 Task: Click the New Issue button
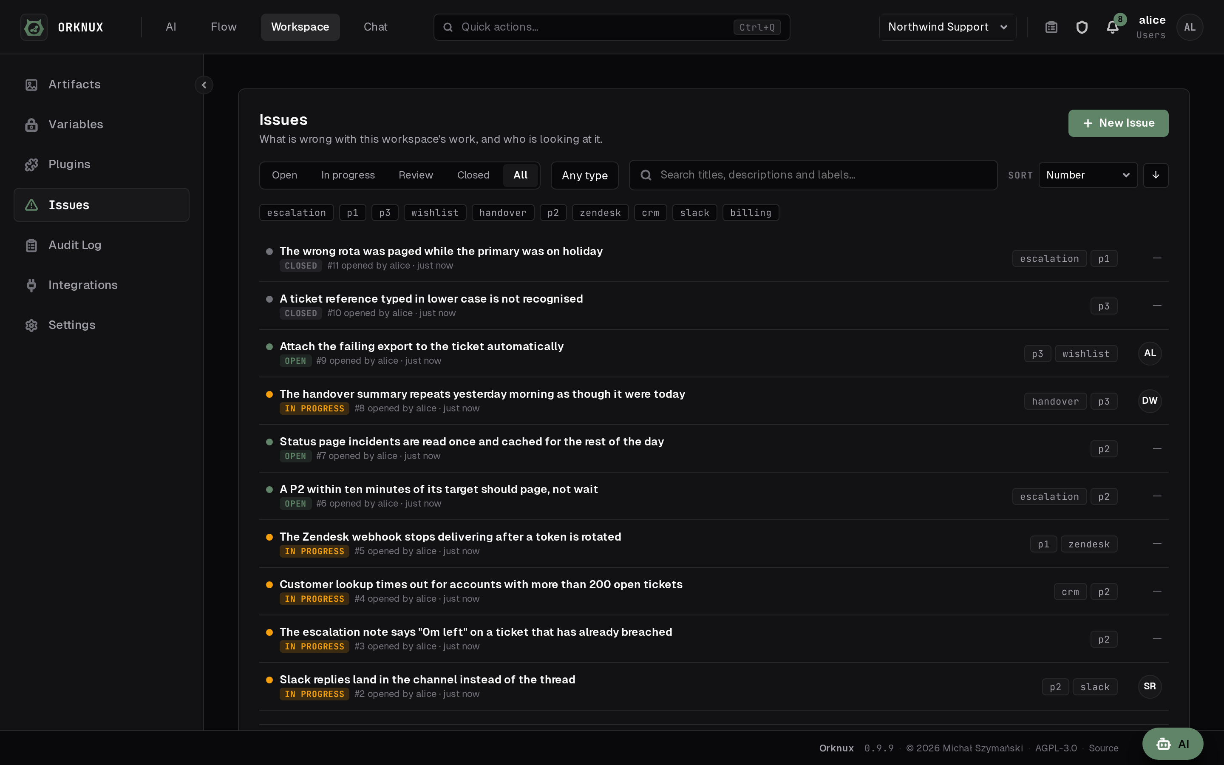pyautogui.click(x=1118, y=123)
